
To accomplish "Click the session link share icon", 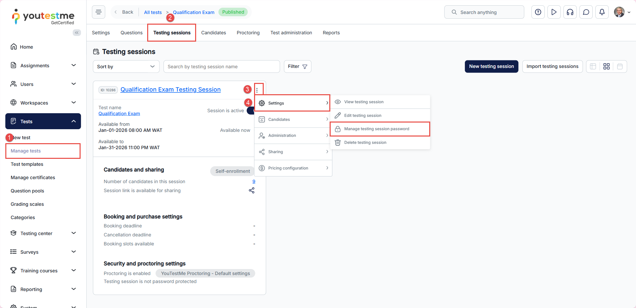I will [251, 190].
